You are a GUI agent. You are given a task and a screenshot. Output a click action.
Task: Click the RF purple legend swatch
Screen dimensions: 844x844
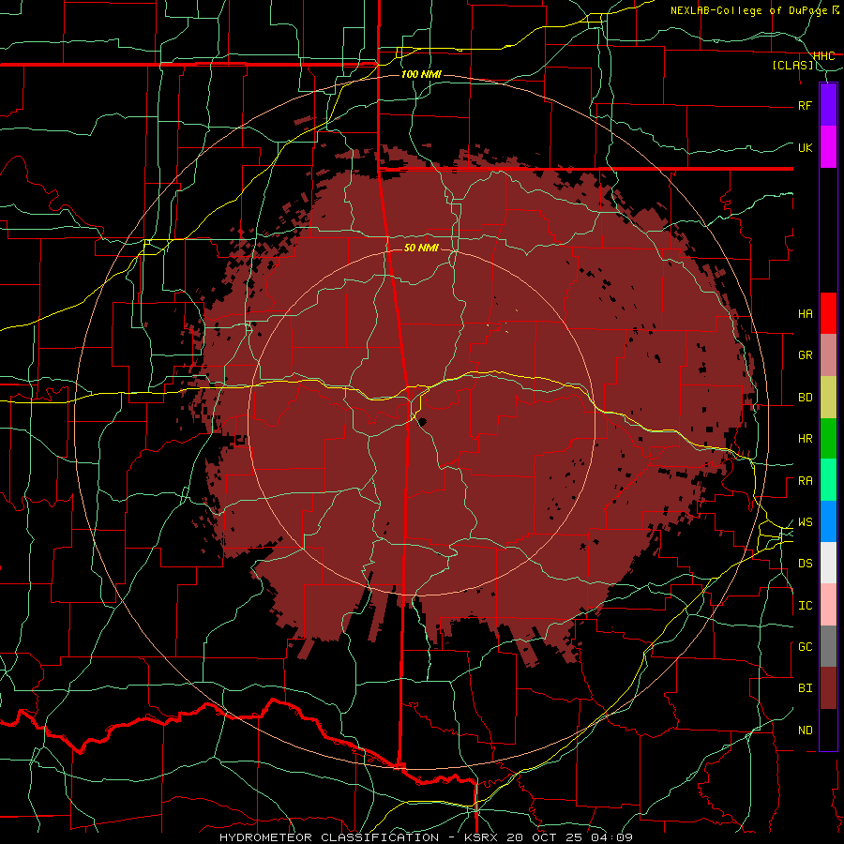[828, 105]
